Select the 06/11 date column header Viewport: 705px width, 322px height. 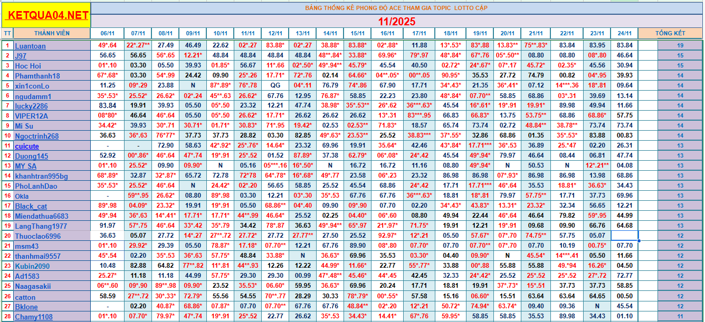tap(108, 33)
